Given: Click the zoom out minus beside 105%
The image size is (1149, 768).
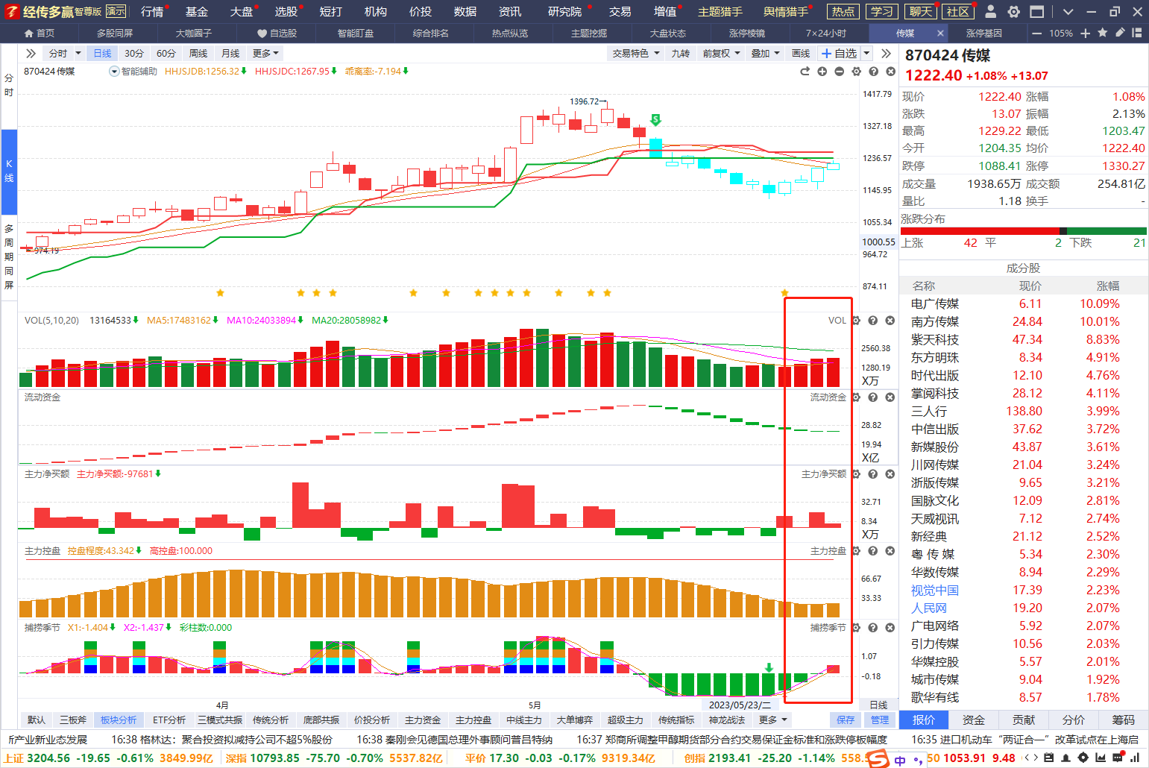Looking at the screenshot, I should [1036, 33].
